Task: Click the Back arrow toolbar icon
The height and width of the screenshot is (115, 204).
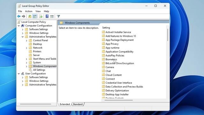Action: [x=19, y=16]
